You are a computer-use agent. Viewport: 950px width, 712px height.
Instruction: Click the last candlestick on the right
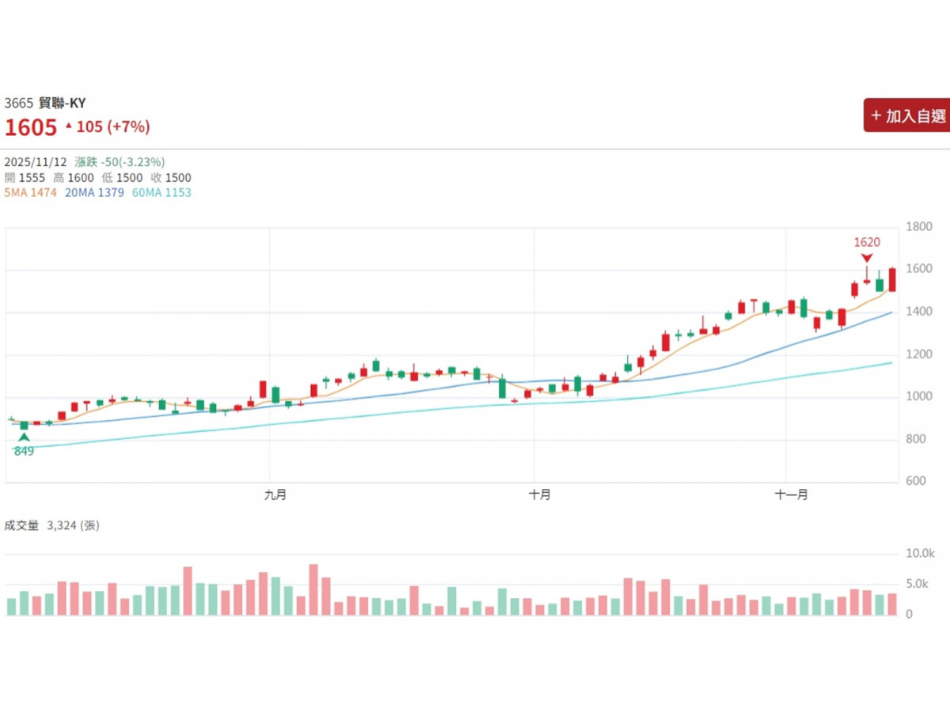click(892, 279)
